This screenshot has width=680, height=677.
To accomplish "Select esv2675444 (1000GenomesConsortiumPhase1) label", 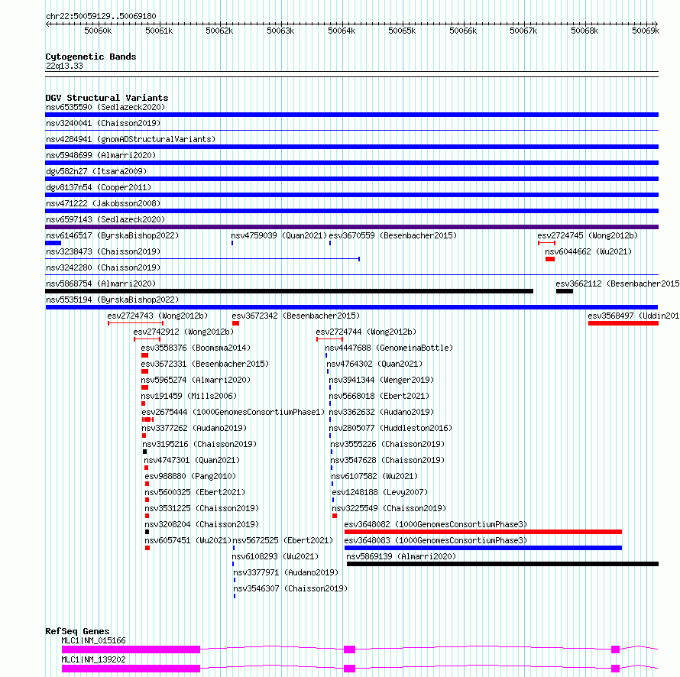I will pos(233,412).
